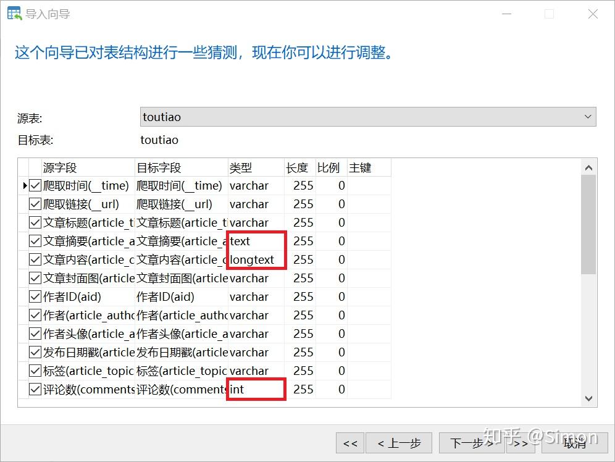
Task: Click the varchar type cell for 爬取时间
Action: [x=256, y=185]
